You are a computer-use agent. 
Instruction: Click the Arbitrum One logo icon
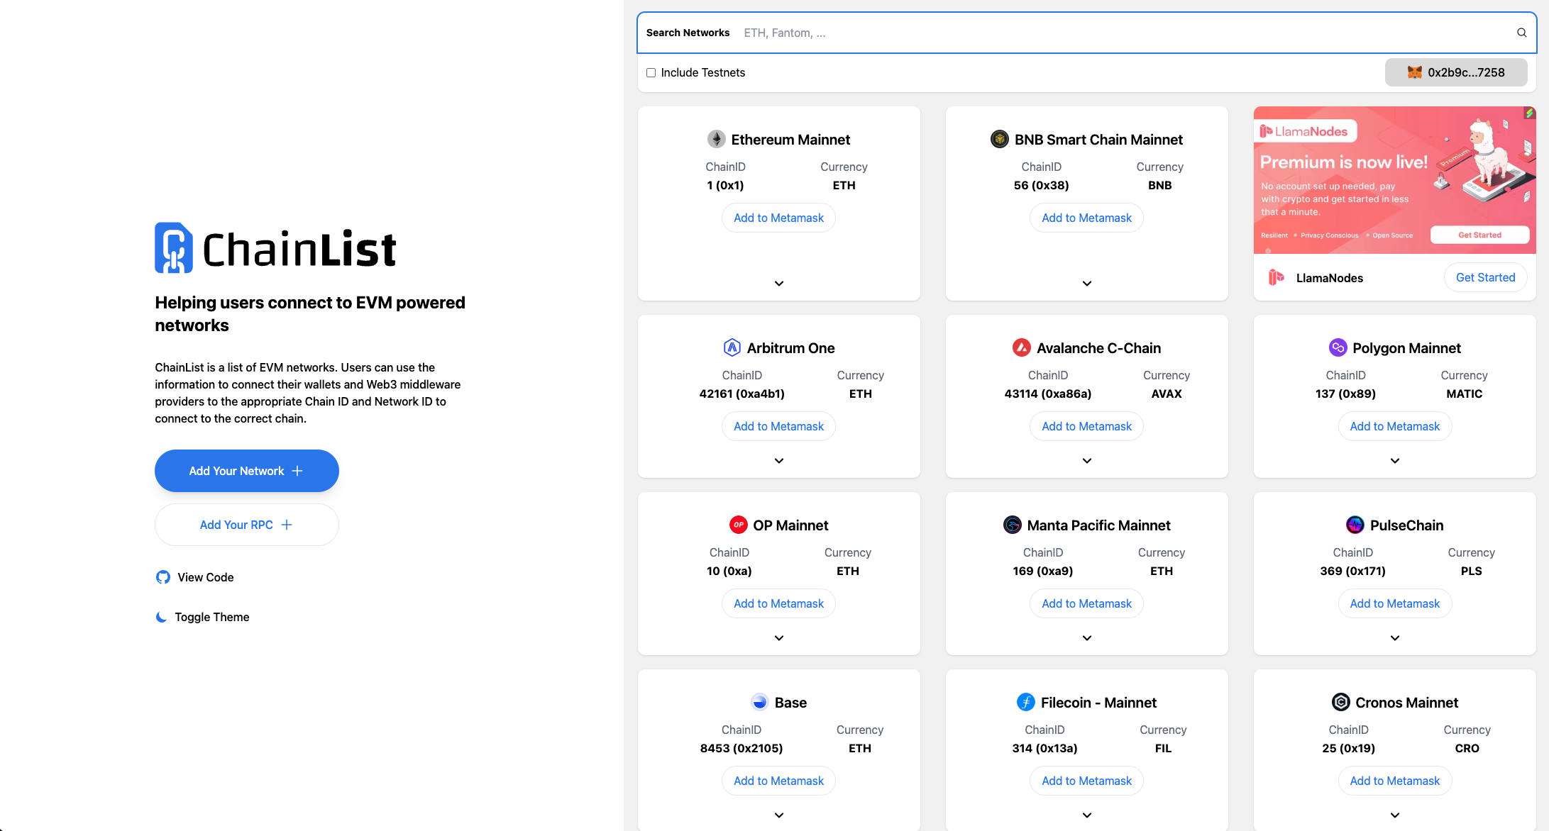click(732, 348)
